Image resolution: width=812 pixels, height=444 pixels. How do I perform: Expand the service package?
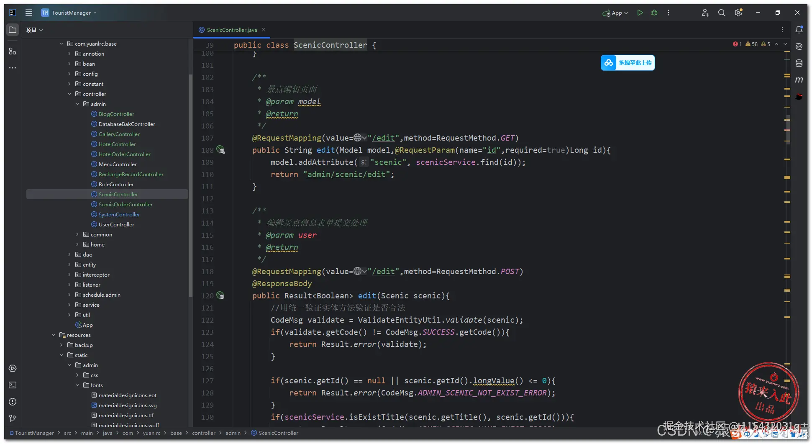coord(69,305)
